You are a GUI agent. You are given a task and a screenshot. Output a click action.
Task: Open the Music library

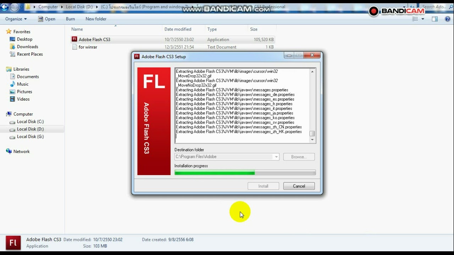(23, 84)
